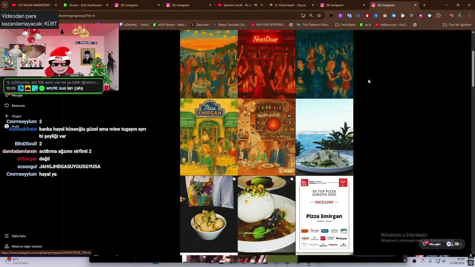Click the blue sound wave extension icon
The width and height of the screenshot is (475, 267).
(x=358, y=16)
